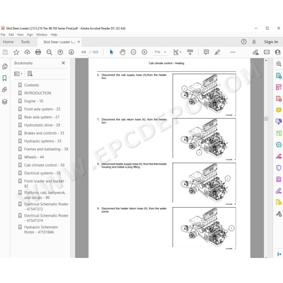The image size is (283, 283).
Task: Open Comment tool in right sidebar
Action: (279, 110)
